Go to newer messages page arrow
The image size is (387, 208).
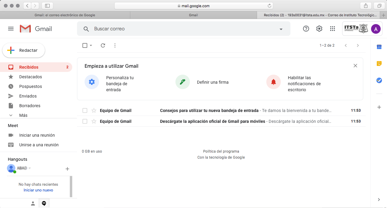pos(346,45)
